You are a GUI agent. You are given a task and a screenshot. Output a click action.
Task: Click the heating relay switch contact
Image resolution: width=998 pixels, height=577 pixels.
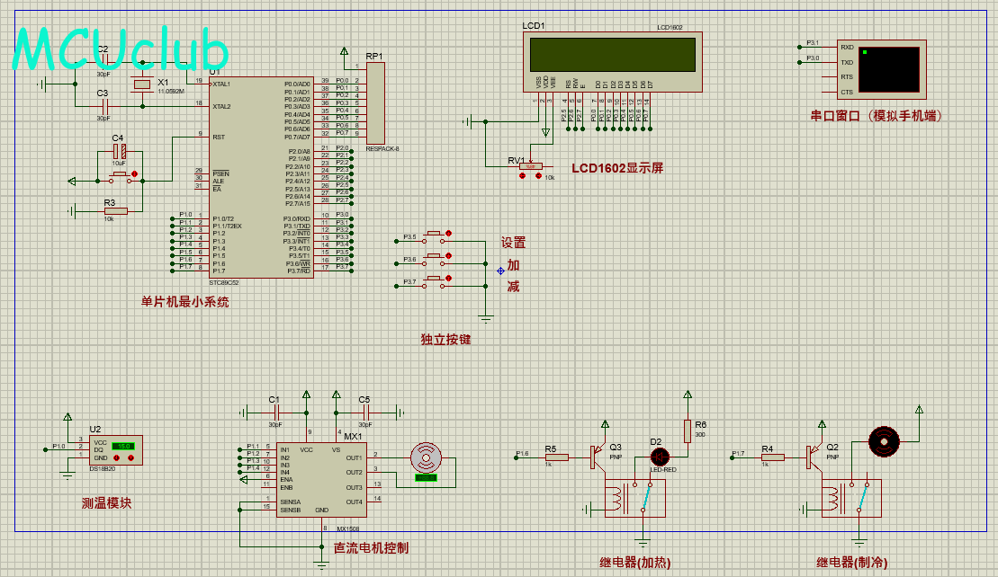[647, 499]
